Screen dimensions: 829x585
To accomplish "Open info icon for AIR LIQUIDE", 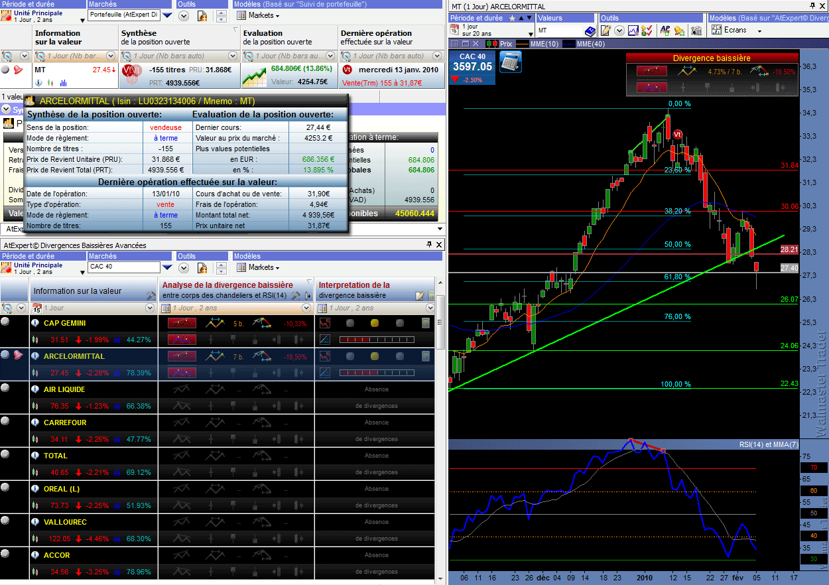I will tap(36, 389).
